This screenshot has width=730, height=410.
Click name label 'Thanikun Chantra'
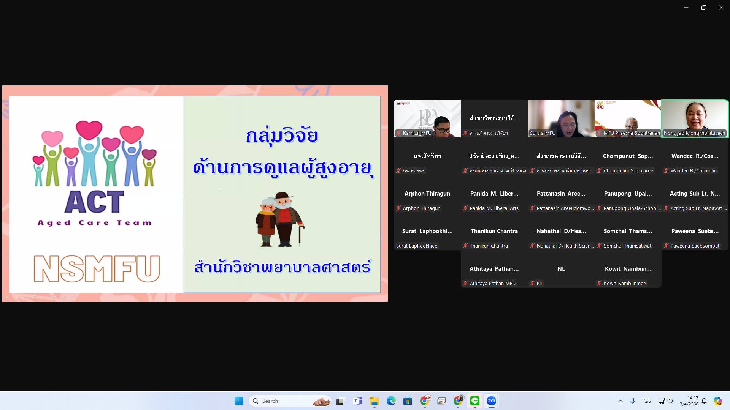[x=489, y=246]
